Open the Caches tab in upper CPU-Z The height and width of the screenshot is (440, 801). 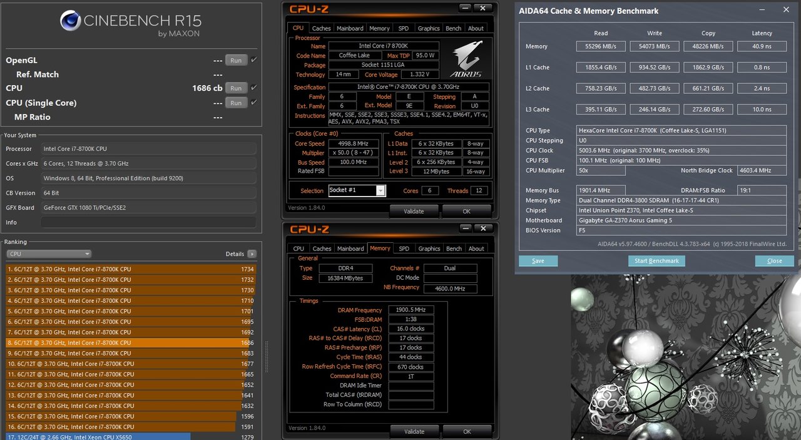pos(321,28)
